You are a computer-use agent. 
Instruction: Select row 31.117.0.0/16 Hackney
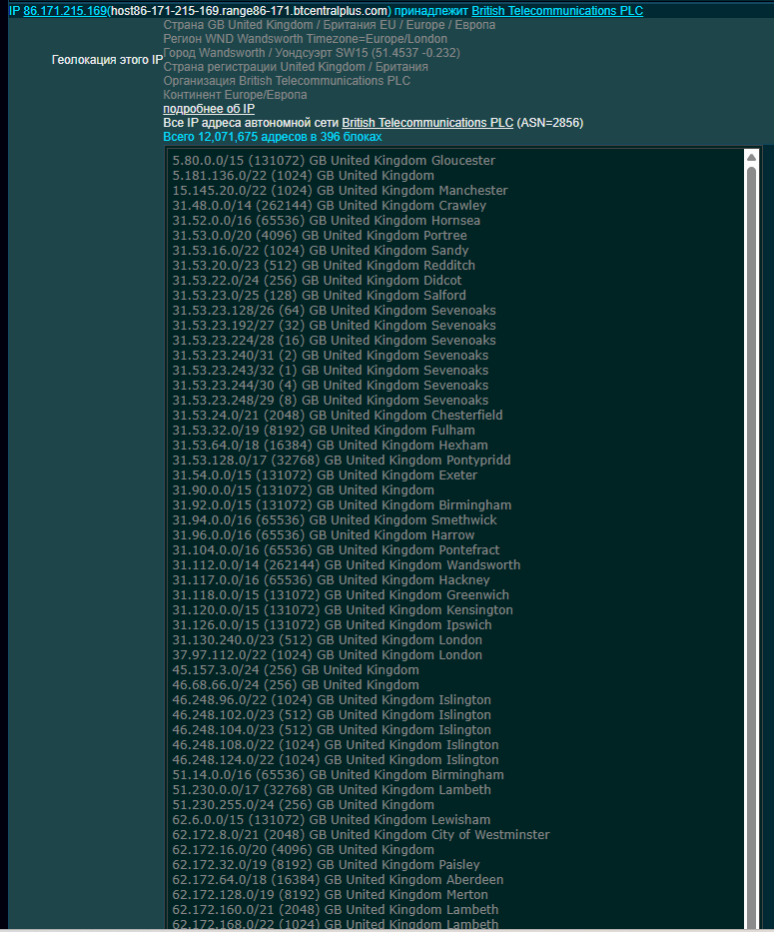[x=332, y=580]
